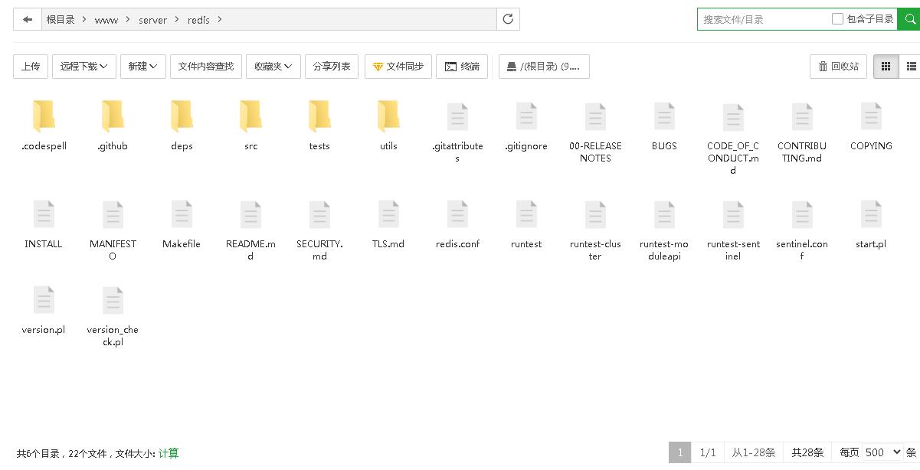
Task: Select the CODE_OF_CONDUCT.md file icon
Action: [733, 116]
